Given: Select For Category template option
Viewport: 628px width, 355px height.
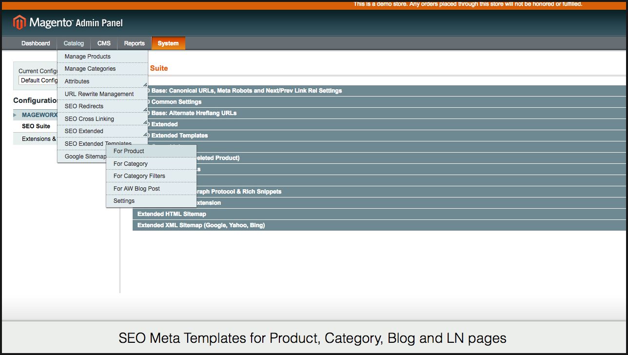Looking at the screenshot, I should point(131,164).
